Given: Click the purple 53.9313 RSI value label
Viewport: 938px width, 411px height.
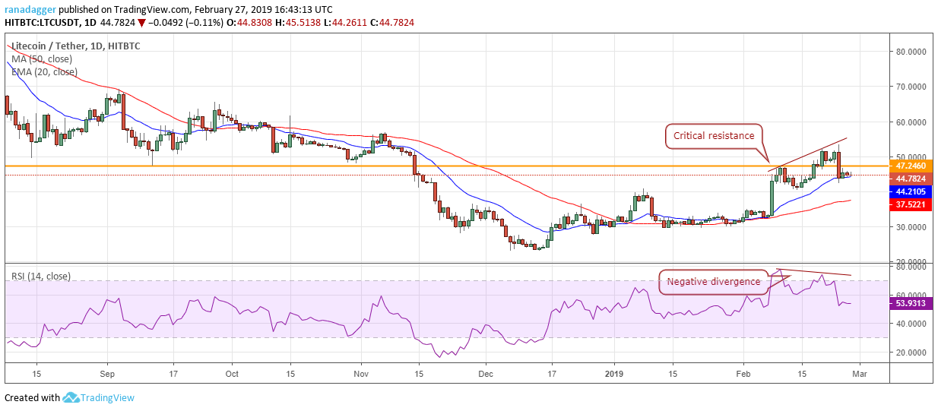Looking at the screenshot, I should coord(911,302).
